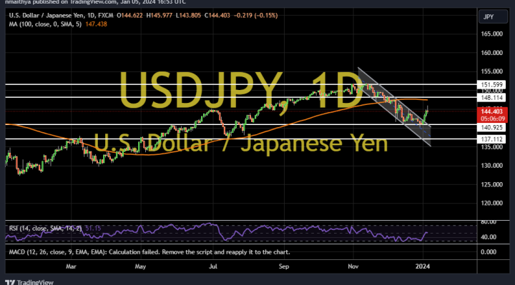Screen dimensions: 515x285
Task: Click the 137.112 price level label
Action: (x=491, y=139)
